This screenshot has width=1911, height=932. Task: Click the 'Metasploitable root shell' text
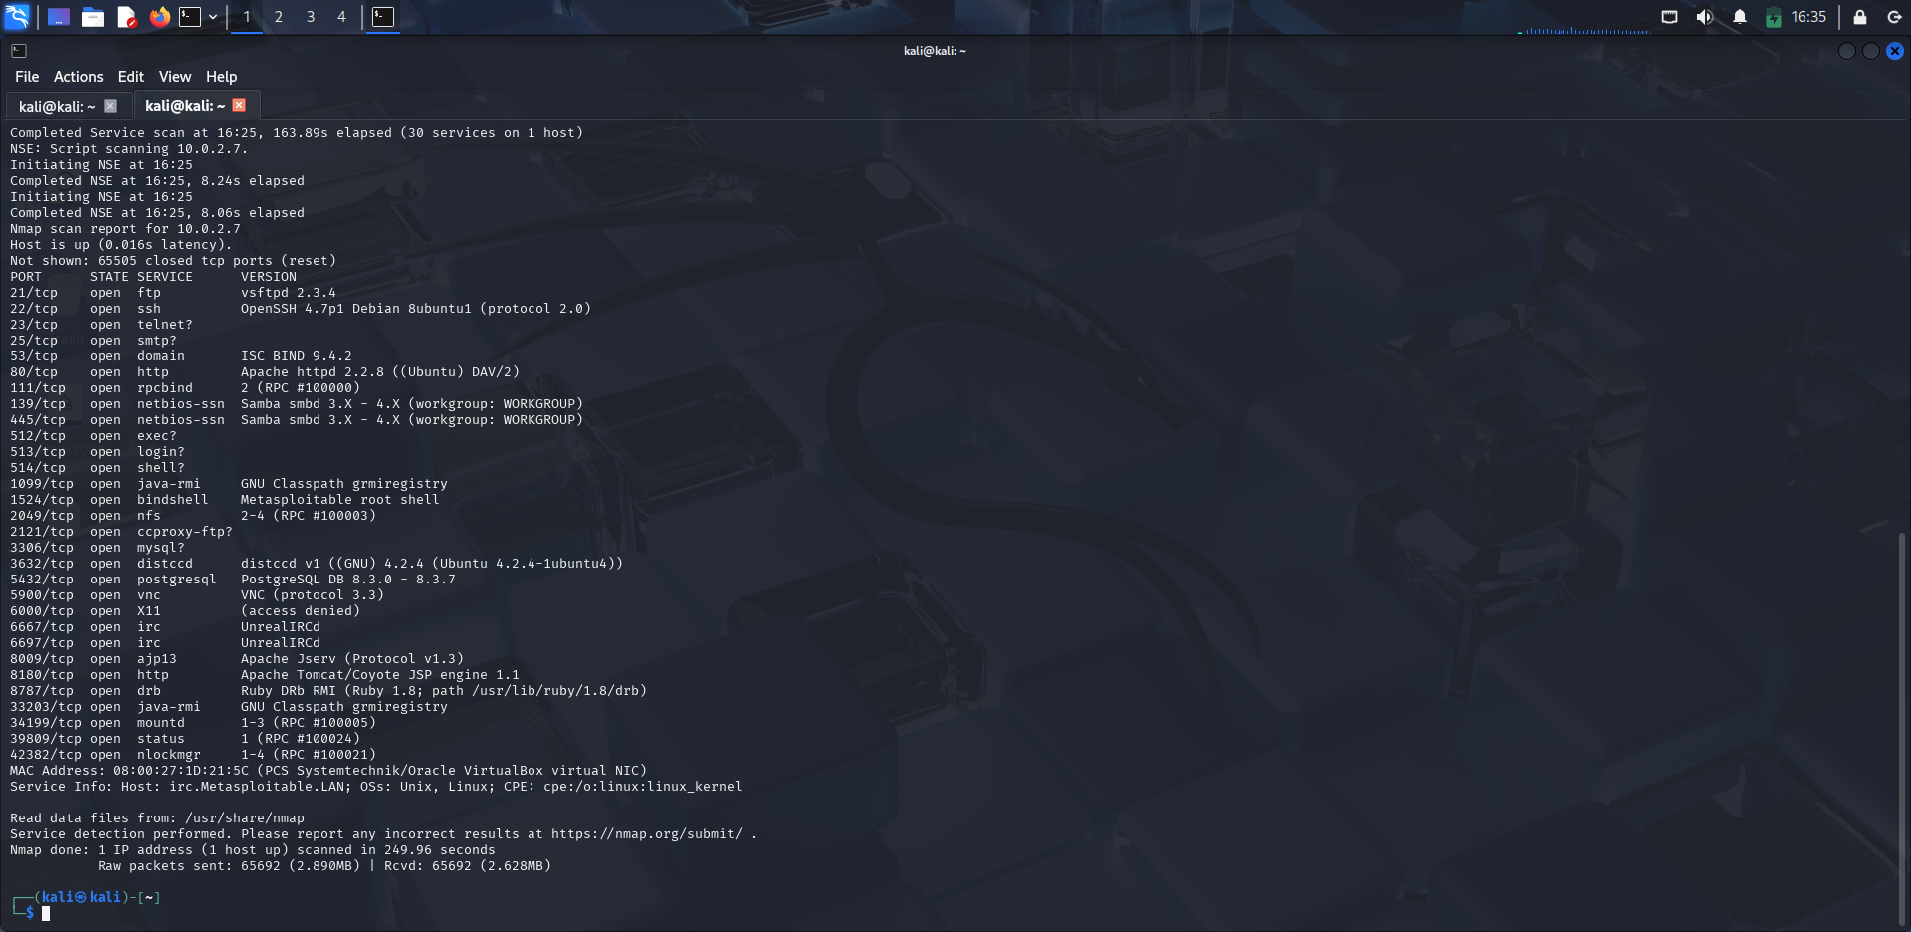point(340,500)
